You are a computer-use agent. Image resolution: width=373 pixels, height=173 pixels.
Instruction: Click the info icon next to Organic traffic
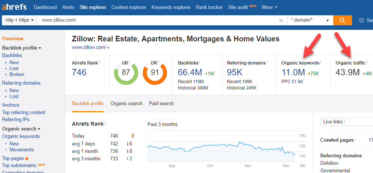point(367,62)
